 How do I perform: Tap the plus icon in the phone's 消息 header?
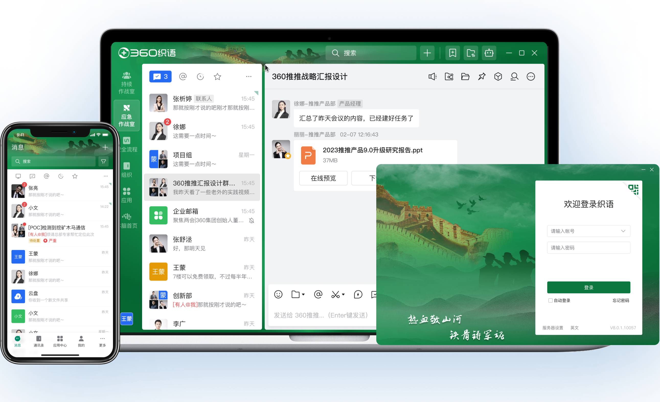105,147
